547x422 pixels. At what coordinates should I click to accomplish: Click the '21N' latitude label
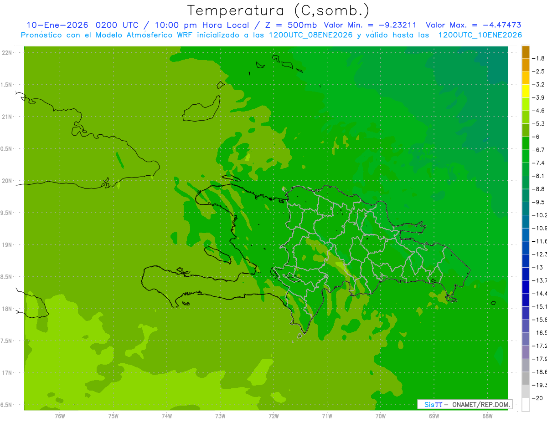(x=6, y=117)
